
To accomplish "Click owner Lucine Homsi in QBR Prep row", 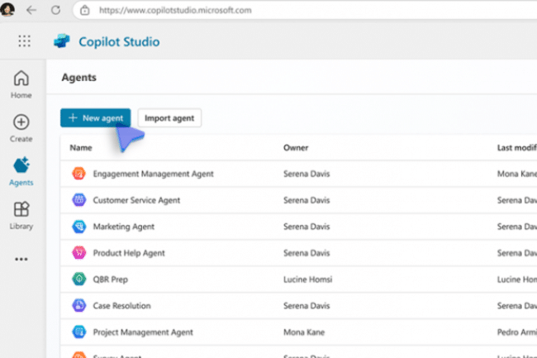I will click(x=307, y=279).
